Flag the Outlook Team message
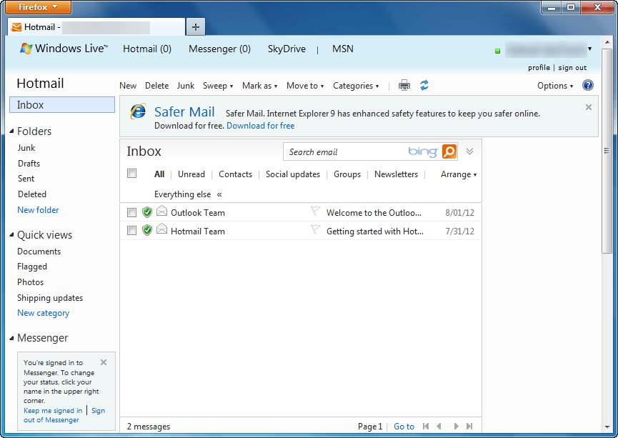Image resolution: width=618 pixels, height=438 pixels. pyautogui.click(x=316, y=211)
